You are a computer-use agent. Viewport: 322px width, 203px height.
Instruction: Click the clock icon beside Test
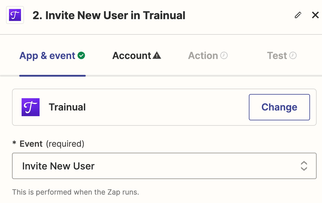click(293, 55)
